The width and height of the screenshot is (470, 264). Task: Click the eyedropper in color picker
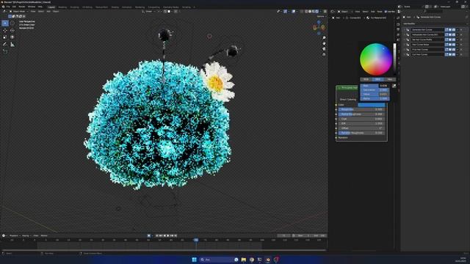point(394,86)
